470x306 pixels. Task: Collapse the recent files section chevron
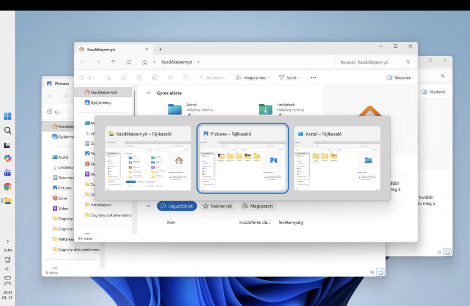[x=148, y=206]
